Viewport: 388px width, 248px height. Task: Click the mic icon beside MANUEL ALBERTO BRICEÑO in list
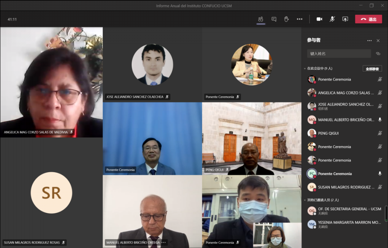pos(380,120)
